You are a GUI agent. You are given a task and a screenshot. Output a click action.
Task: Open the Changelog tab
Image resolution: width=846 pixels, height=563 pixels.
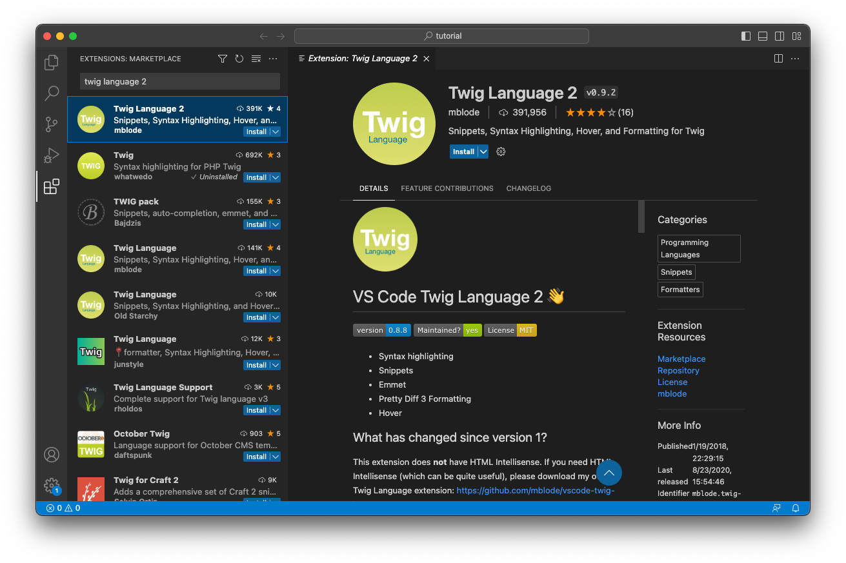pyautogui.click(x=529, y=188)
